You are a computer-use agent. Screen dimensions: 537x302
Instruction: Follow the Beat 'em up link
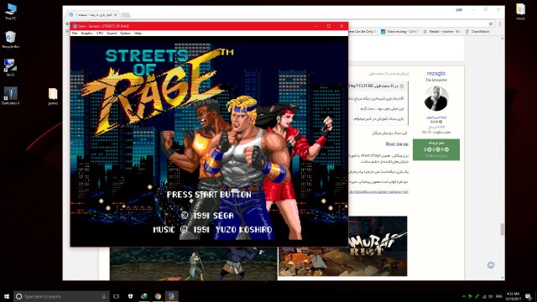coord(397,143)
